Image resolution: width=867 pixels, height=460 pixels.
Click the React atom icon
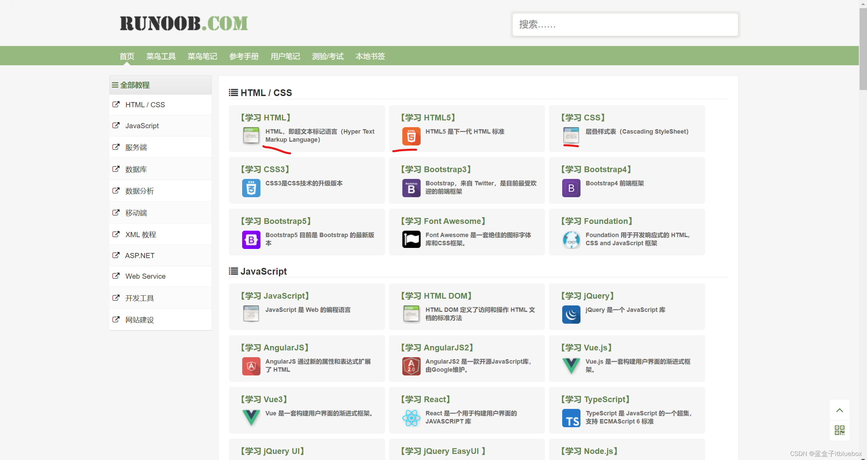click(411, 418)
